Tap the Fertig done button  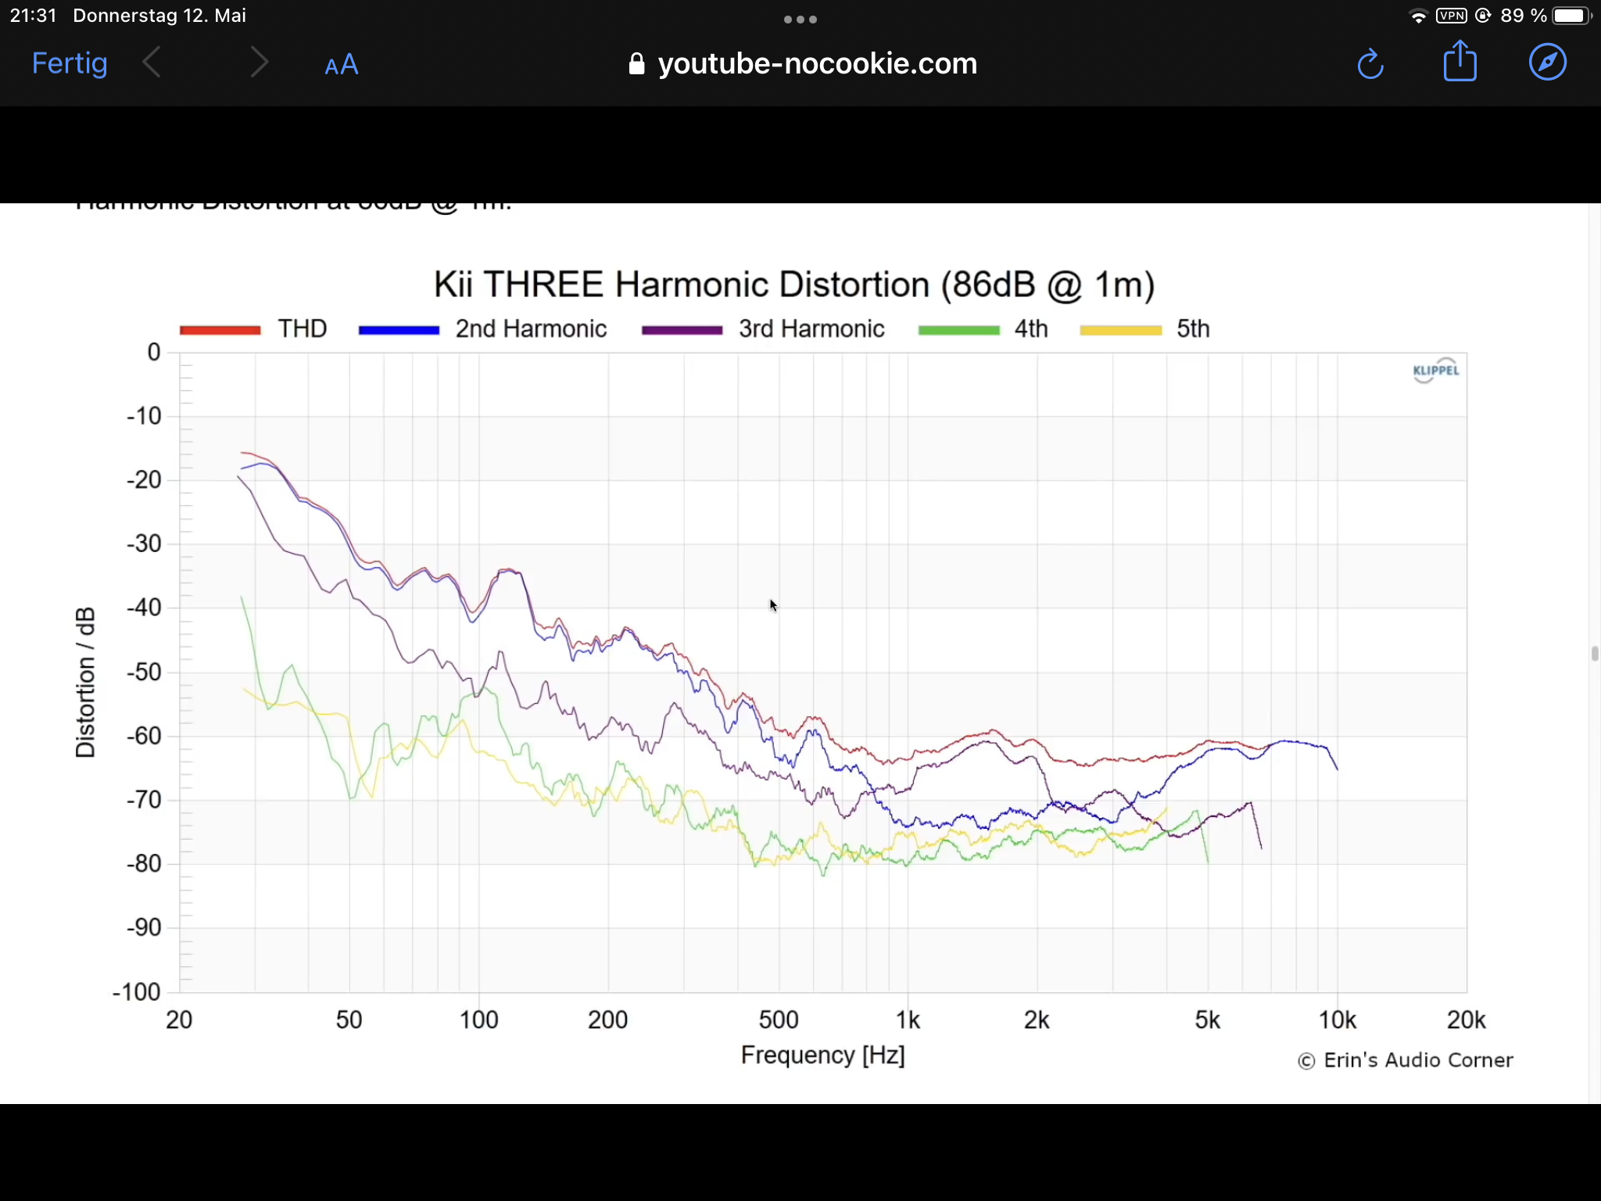pos(70,63)
